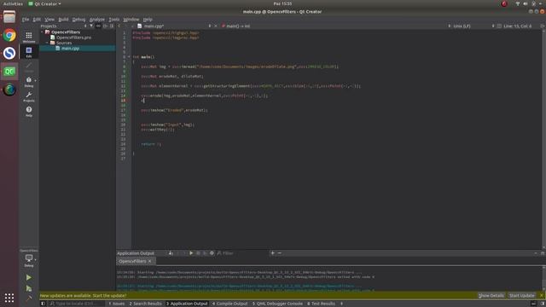Screen dimensions: 546x307
Task: Go back in editor navigation history
Action: pos(119,26)
